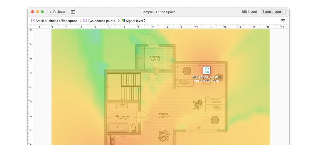Maximize the window with green button
The image size is (317, 145).
[42, 12]
